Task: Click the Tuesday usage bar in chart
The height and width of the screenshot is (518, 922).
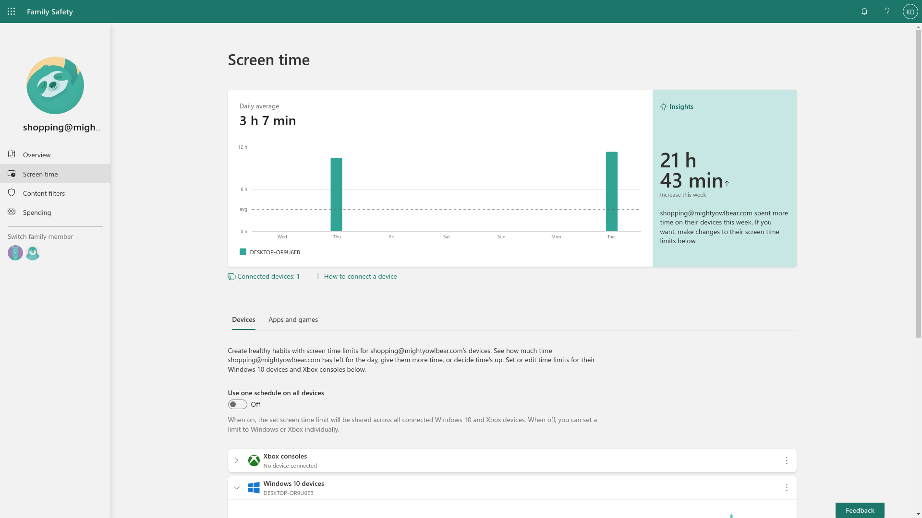Action: point(611,191)
